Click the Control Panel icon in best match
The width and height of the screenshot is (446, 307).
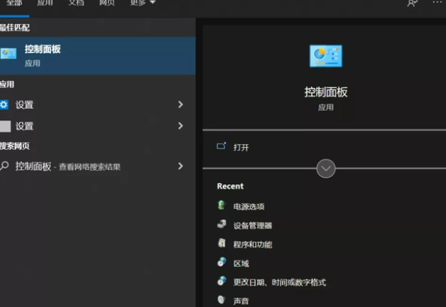[9, 54]
